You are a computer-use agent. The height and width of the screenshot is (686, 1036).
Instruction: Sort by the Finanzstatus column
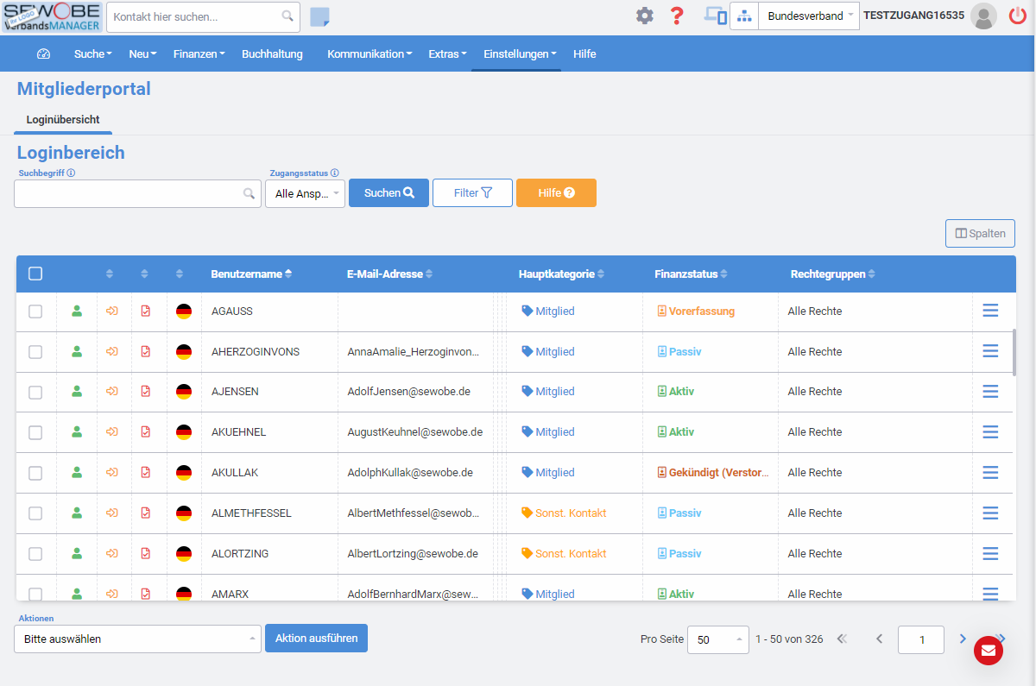tap(692, 274)
